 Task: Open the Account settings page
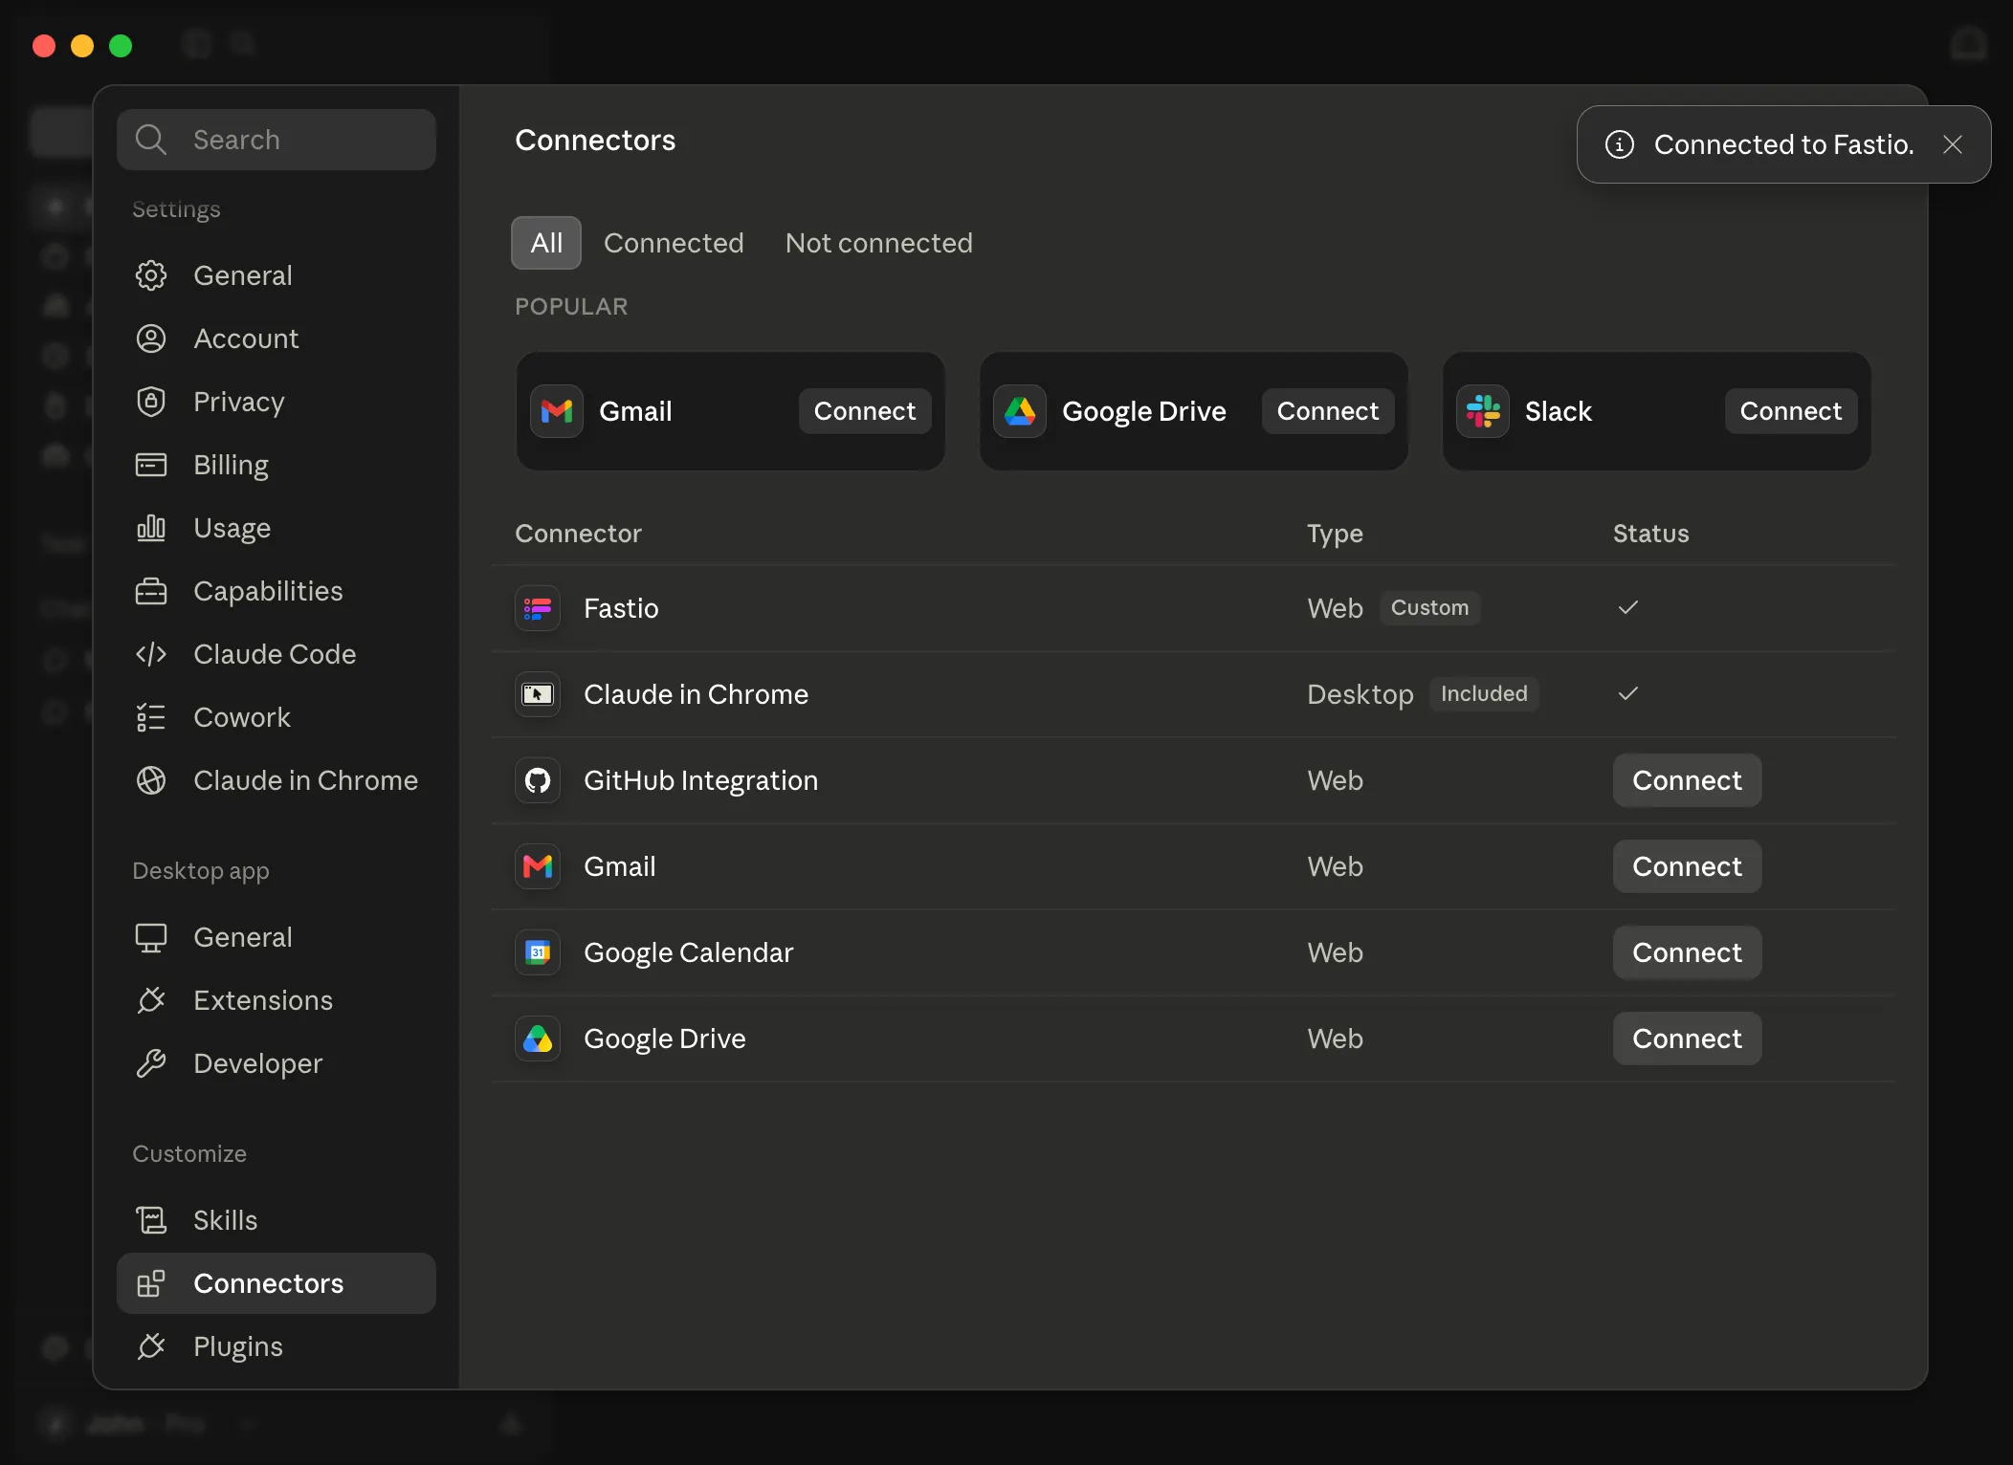276,339
